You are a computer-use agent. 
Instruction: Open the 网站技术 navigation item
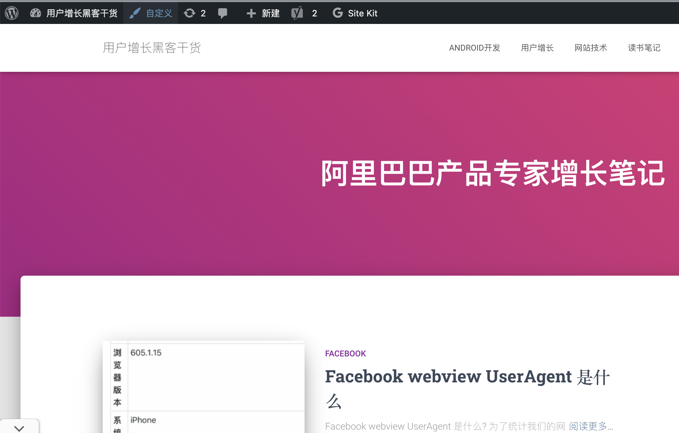tap(591, 48)
